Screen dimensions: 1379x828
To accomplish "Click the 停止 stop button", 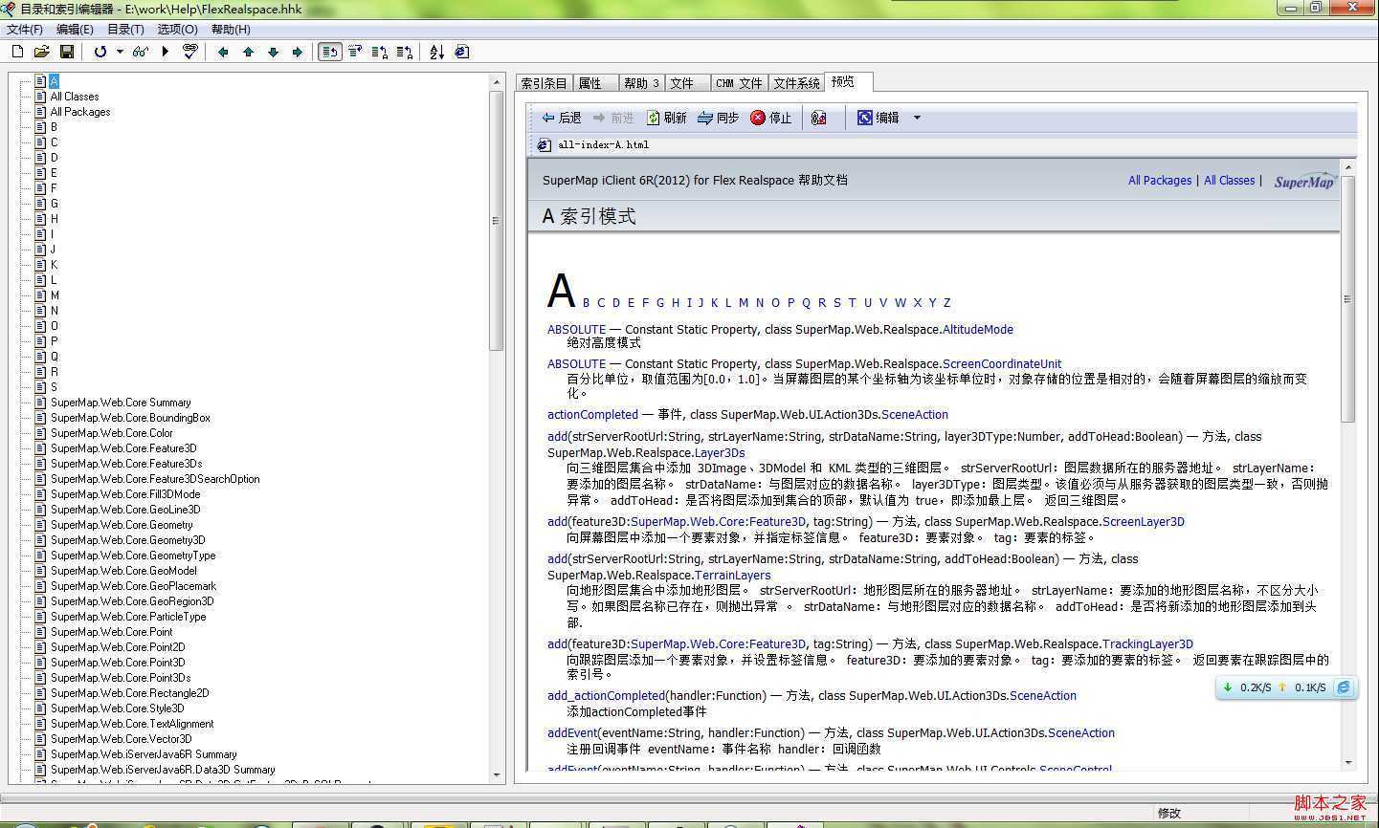I will pos(771,118).
